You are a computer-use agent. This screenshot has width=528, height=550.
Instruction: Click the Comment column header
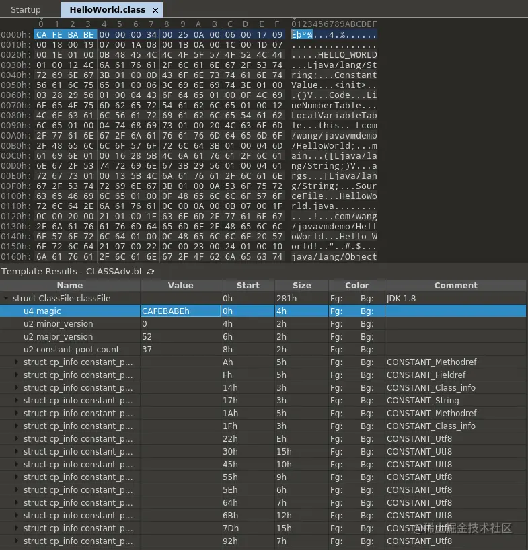(456, 286)
